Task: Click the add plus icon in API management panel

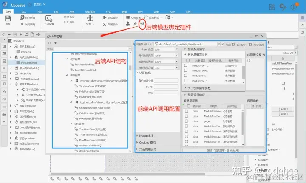Action: click(55, 43)
